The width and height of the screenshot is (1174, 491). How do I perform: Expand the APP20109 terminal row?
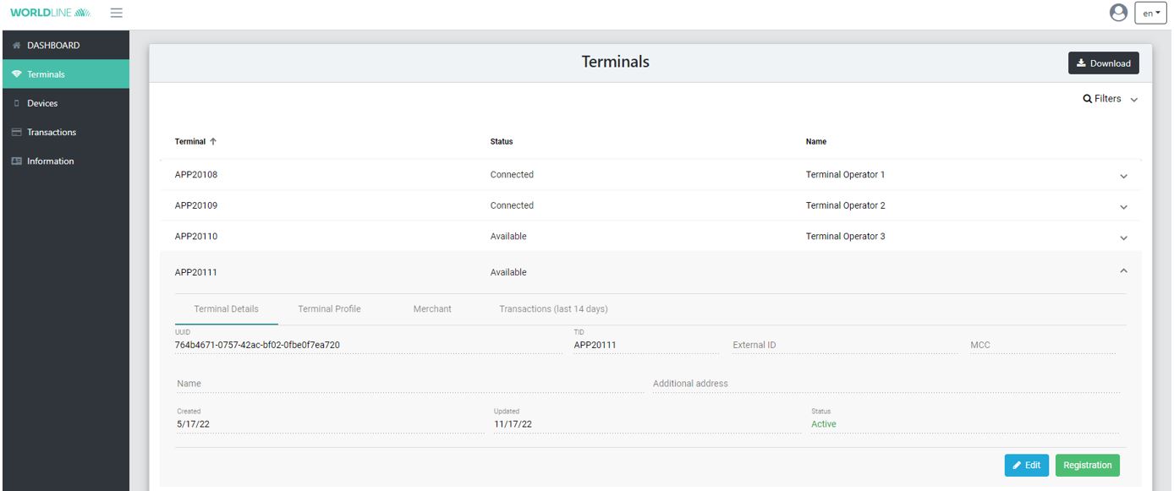[1123, 206]
